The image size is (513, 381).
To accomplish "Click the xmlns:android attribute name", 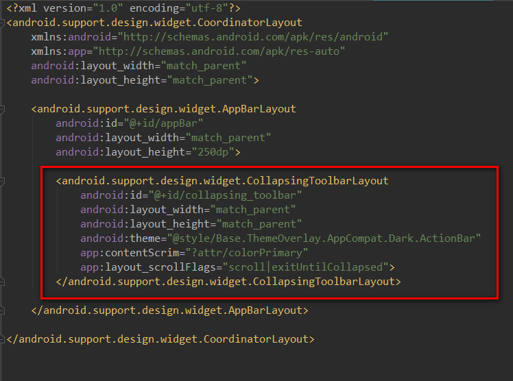I will coord(71,37).
